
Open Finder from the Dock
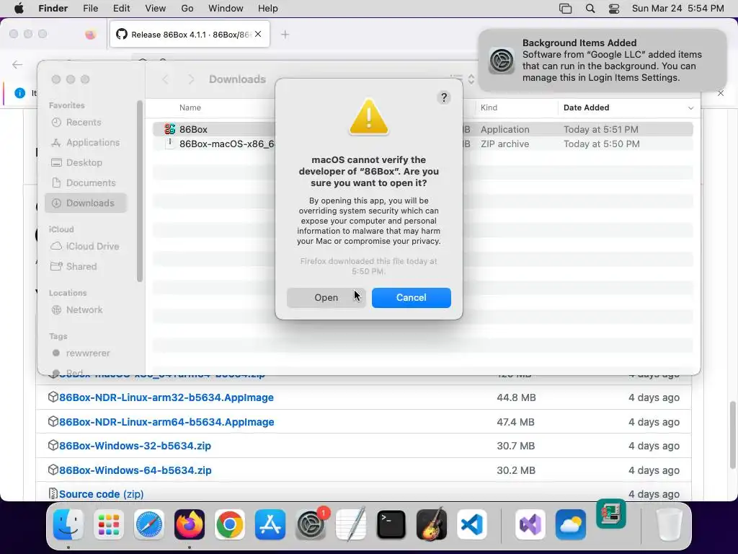point(68,524)
